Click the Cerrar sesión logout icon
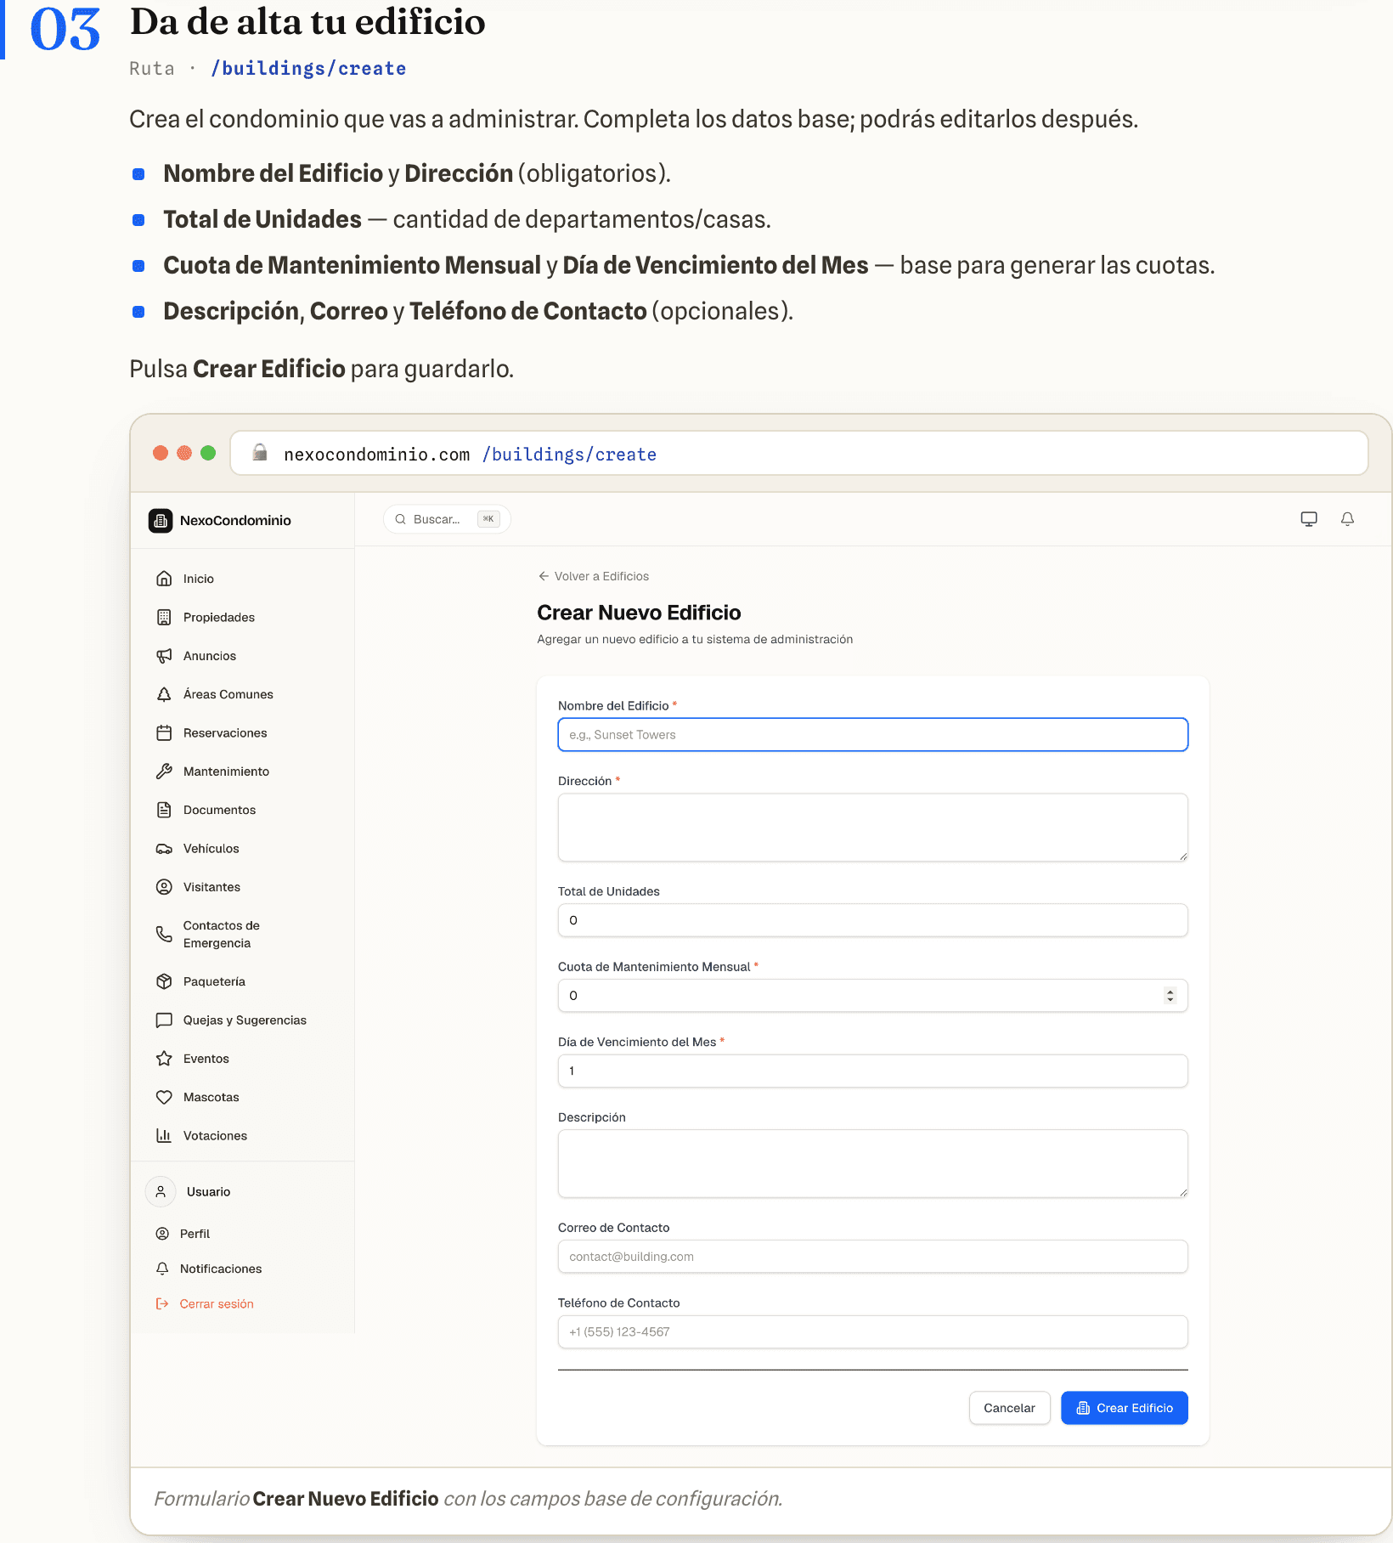Image resolution: width=1393 pixels, height=1543 pixels. pos(162,1303)
